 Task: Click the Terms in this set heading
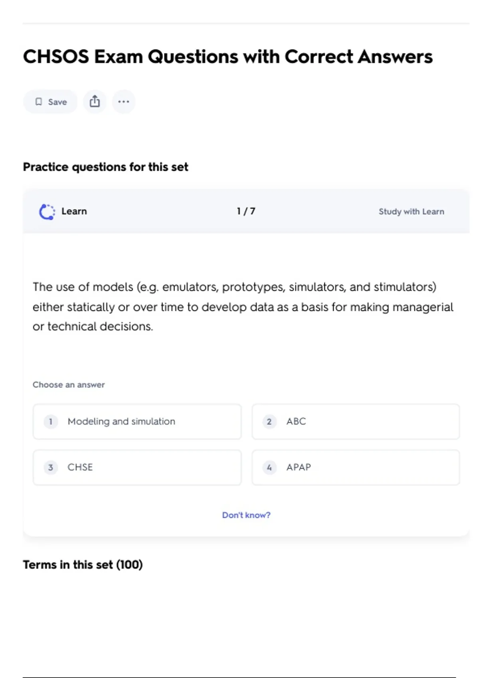click(x=83, y=565)
